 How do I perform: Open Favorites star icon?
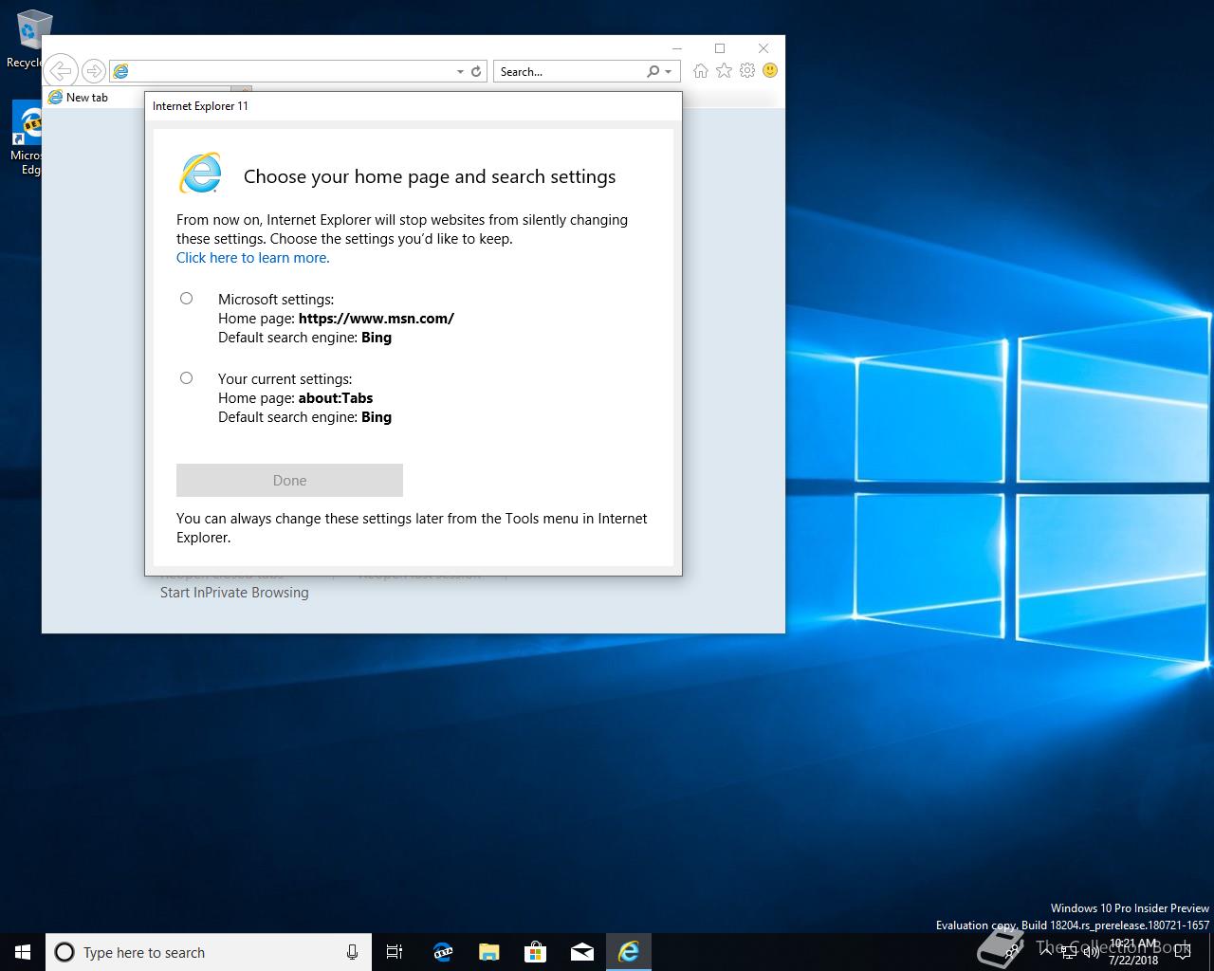[x=724, y=71]
